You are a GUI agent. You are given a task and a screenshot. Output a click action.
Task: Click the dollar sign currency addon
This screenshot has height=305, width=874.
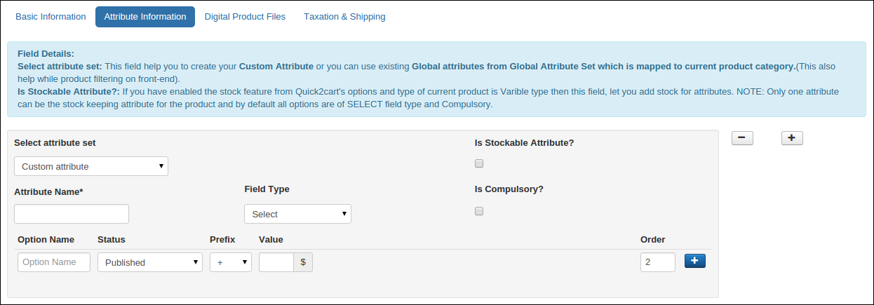(303, 262)
